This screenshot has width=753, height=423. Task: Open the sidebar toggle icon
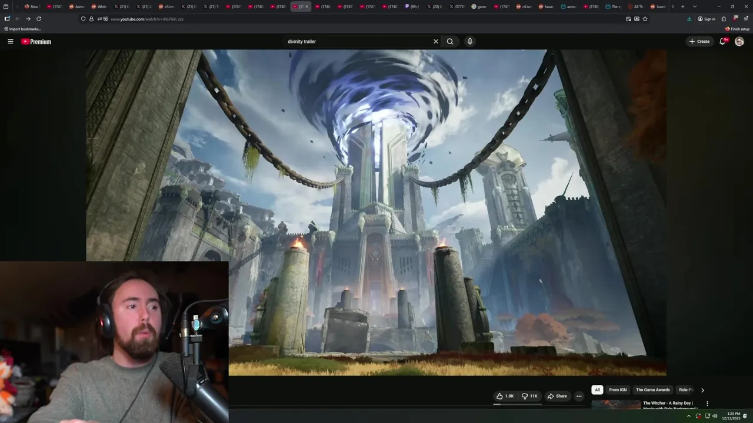[x=6, y=19]
